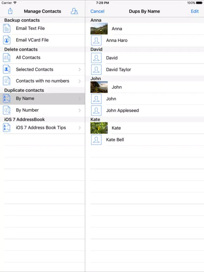Tap Cancel in Dups By Name header

point(97,11)
